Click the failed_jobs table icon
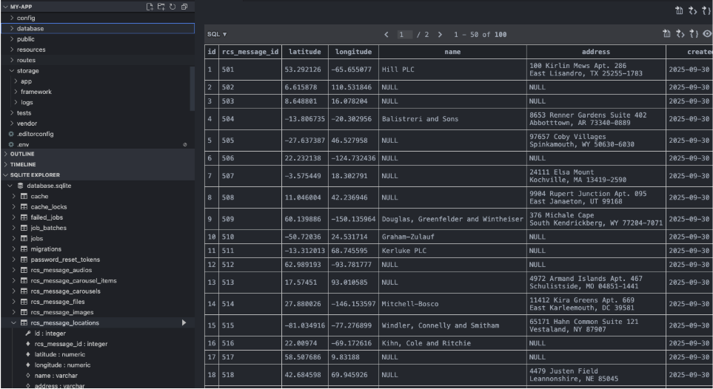 coord(24,217)
